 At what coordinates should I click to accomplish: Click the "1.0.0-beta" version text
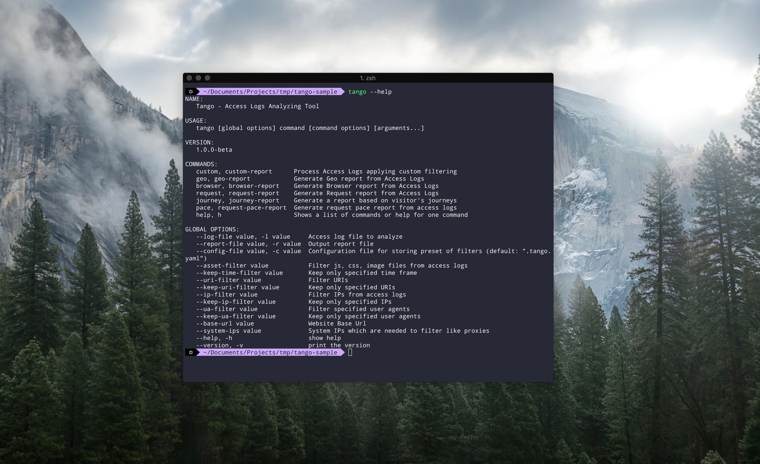[214, 150]
